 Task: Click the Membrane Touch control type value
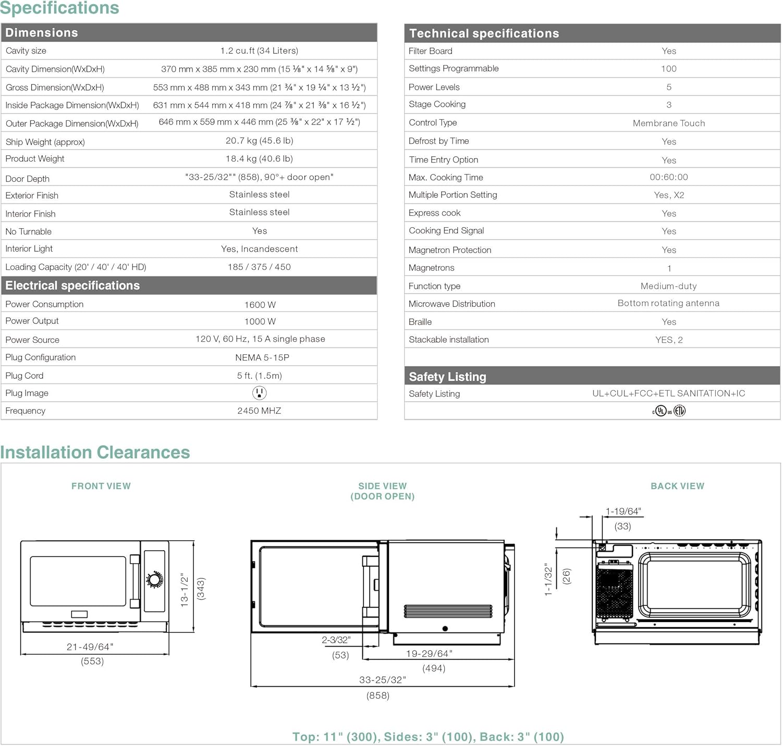tap(668, 123)
